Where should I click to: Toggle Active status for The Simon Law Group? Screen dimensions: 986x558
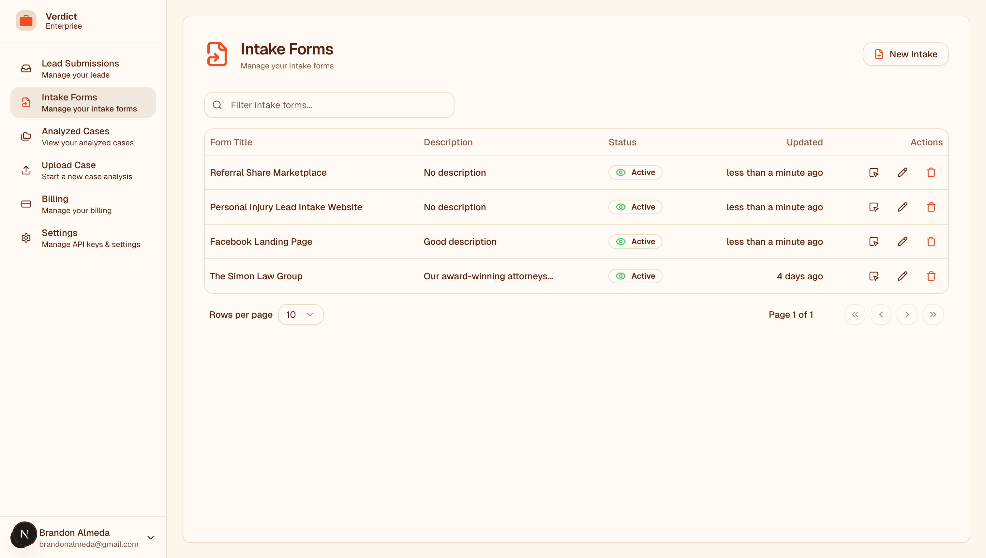(x=635, y=276)
